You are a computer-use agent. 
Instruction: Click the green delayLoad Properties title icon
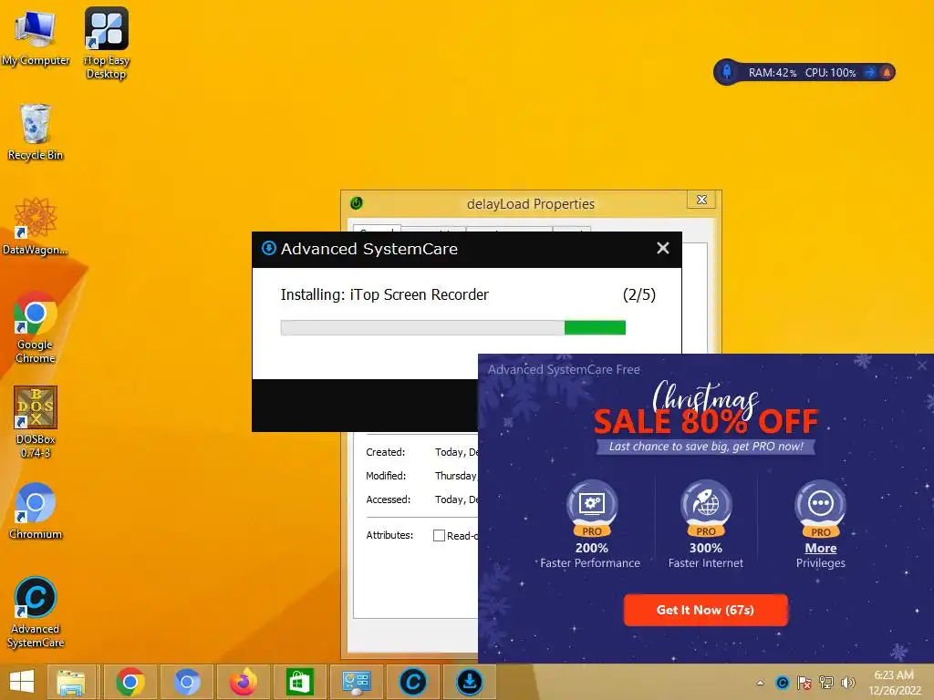point(357,203)
